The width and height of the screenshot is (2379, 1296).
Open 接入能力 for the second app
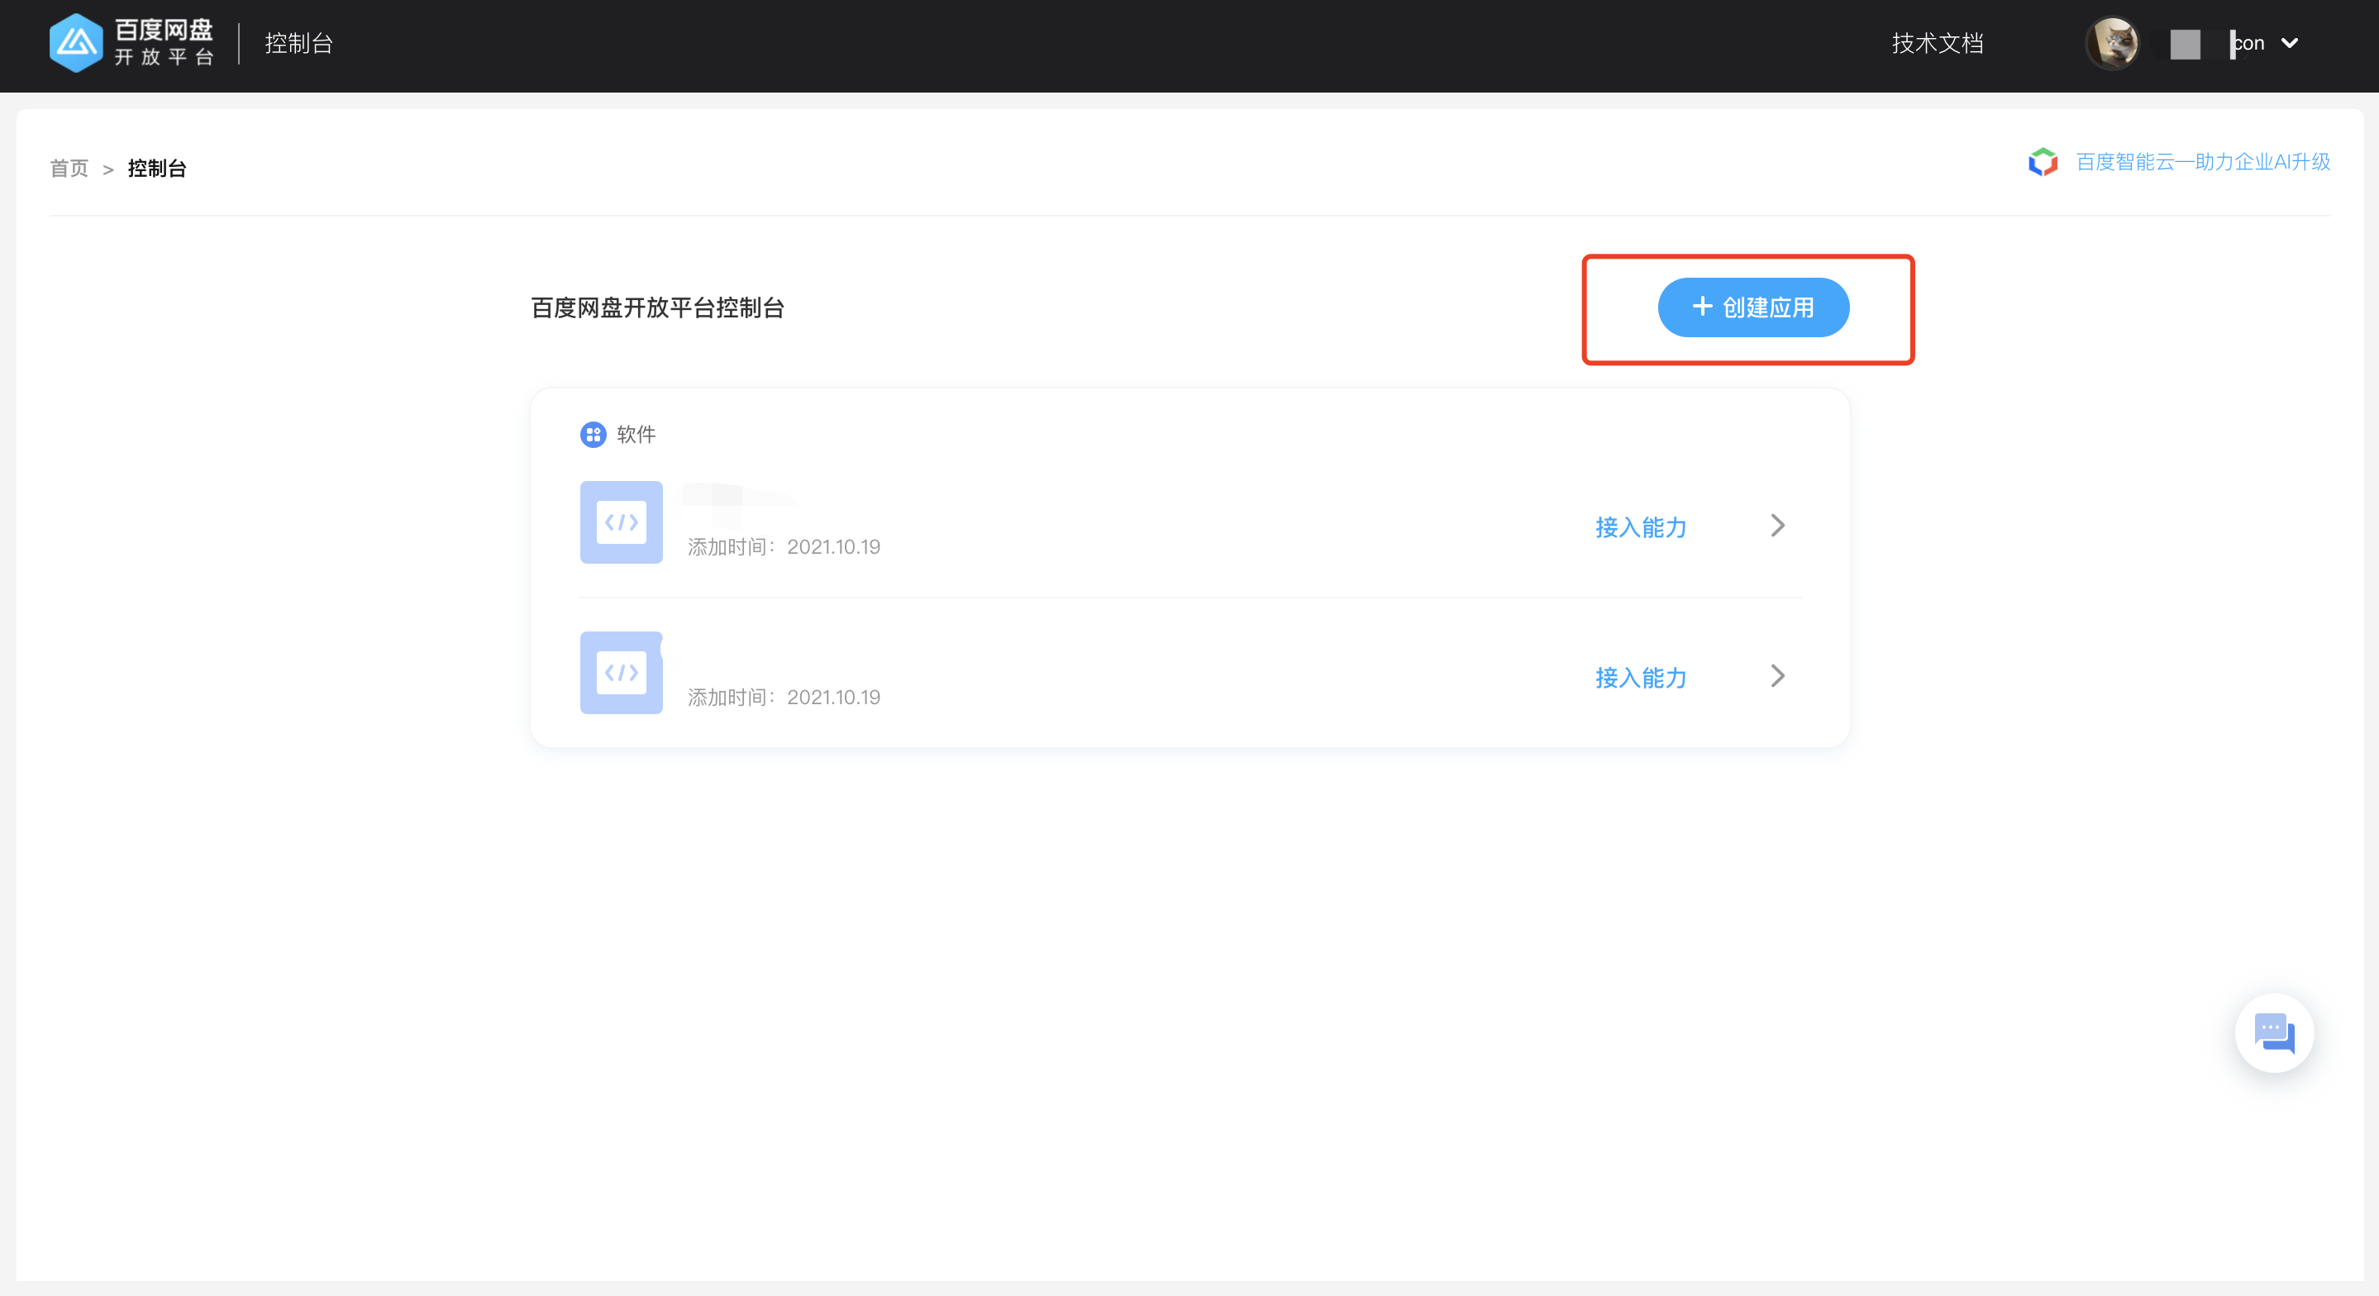pyautogui.click(x=1640, y=678)
